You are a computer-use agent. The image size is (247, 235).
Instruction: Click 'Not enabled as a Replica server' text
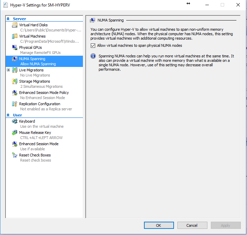coord(46,109)
